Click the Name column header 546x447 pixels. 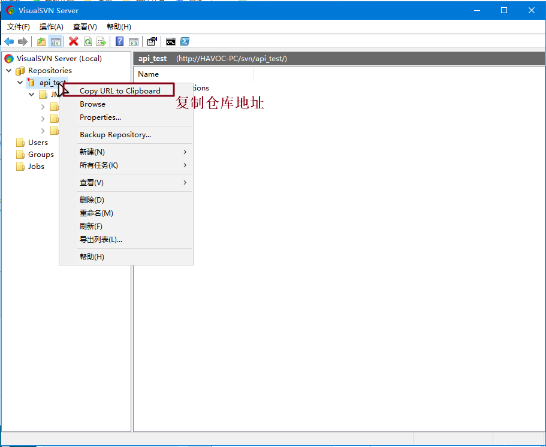[194, 74]
